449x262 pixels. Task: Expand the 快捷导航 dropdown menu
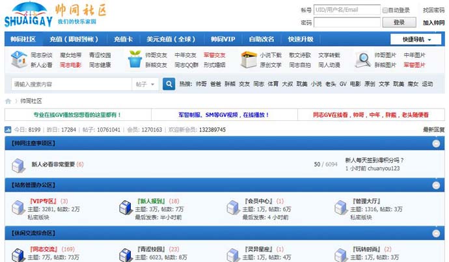[x=416, y=39]
